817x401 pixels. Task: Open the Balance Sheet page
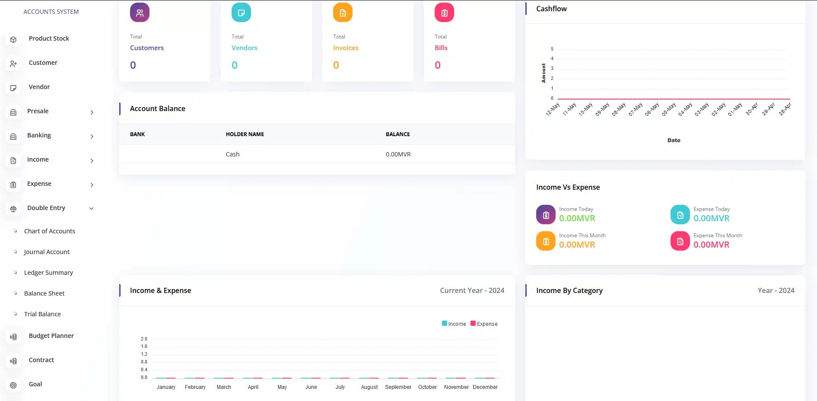tap(44, 293)
